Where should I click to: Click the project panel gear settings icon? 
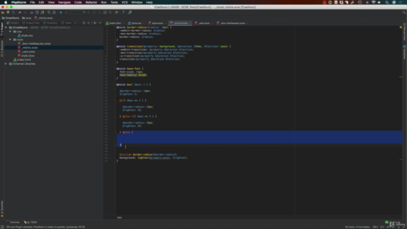[x=95, y=23]
